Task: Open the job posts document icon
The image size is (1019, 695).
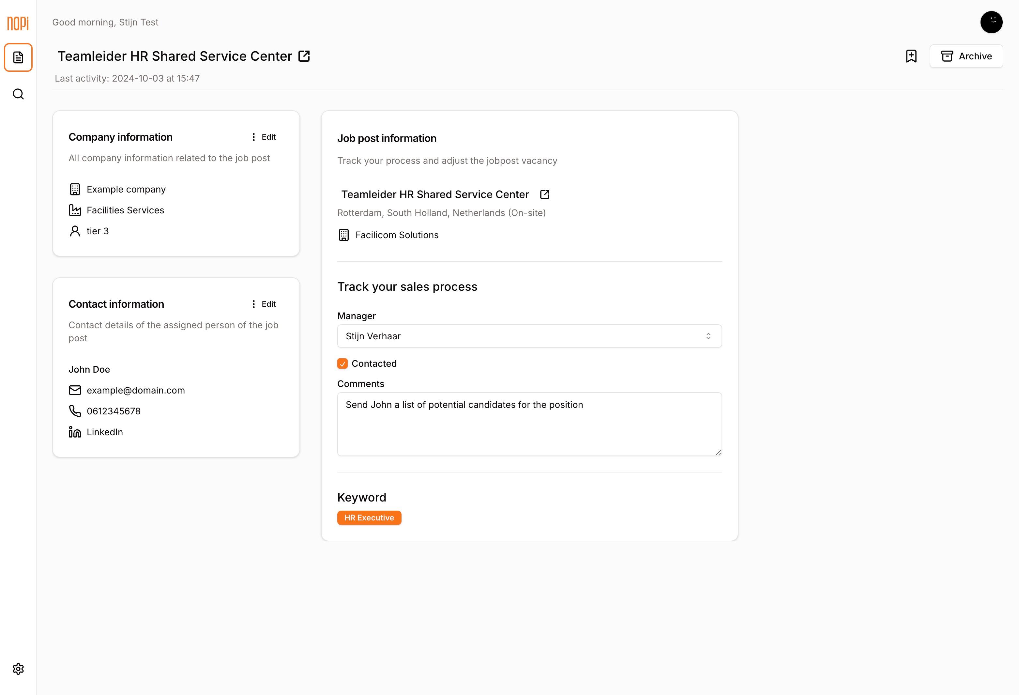Action: point(18,57)
